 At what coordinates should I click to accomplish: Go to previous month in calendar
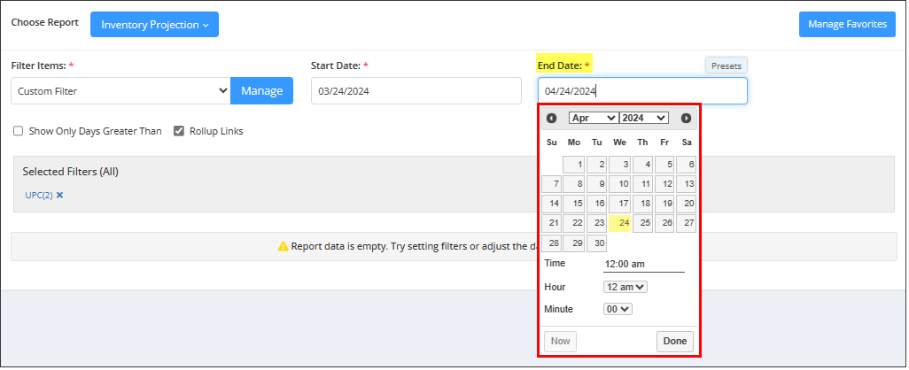(552, 119)
